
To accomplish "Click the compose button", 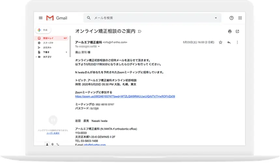I will (43, 30).
